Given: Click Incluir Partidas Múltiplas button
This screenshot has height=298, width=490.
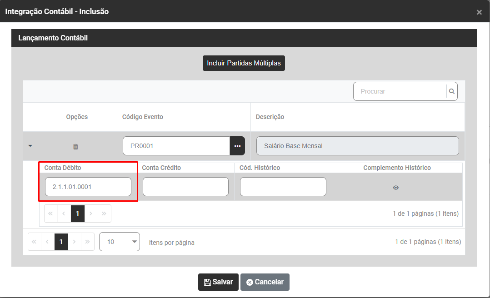Looking at the screenshot, I should click(244, 63).
